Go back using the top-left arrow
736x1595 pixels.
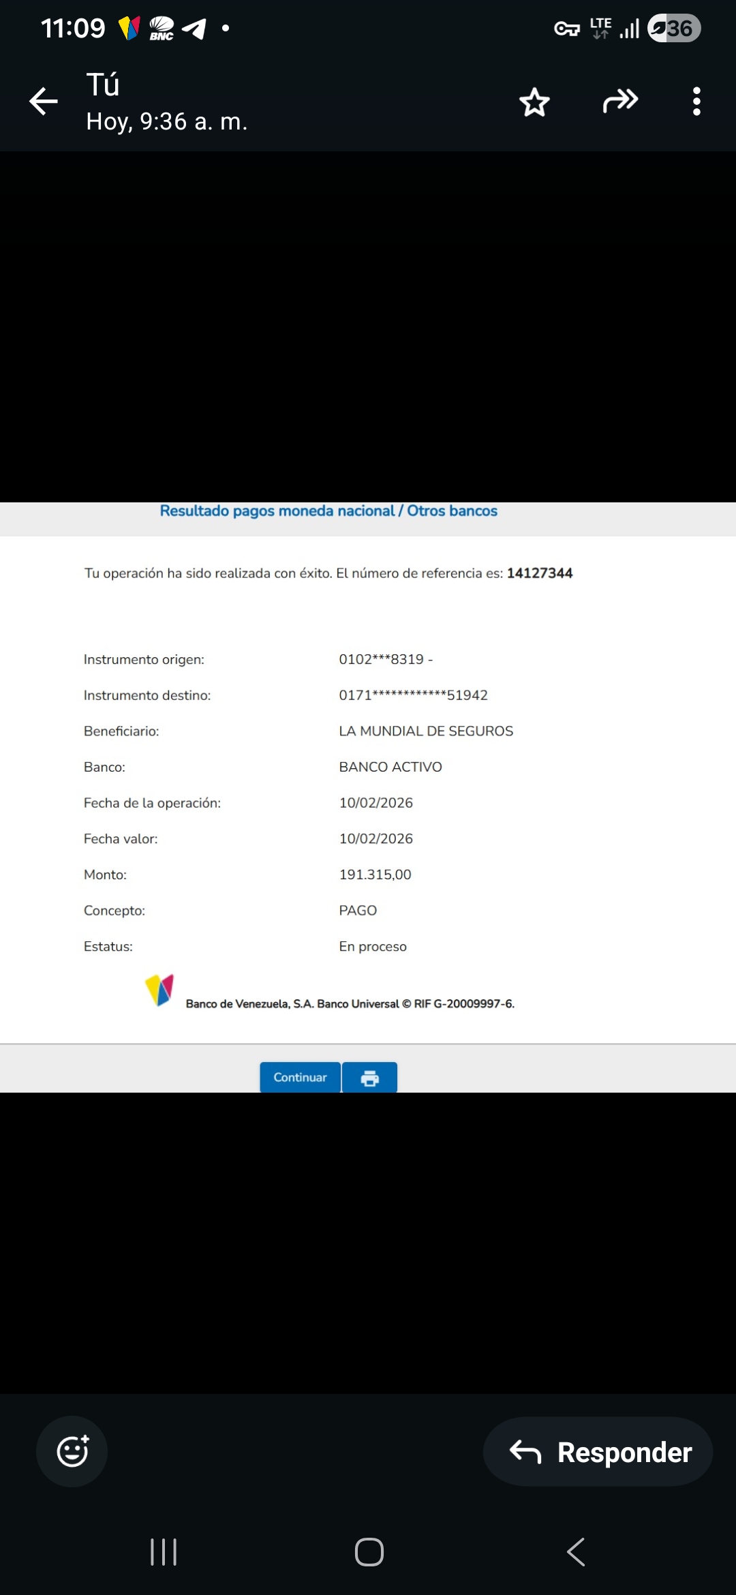(x=44, y=102)
